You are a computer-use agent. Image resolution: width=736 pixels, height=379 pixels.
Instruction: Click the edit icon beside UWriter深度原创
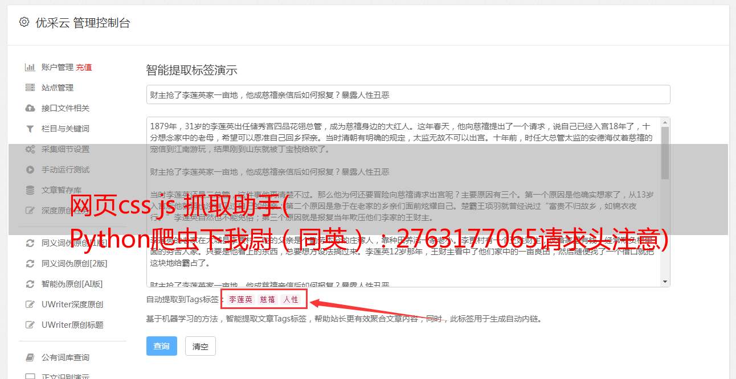30,304
